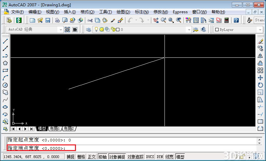Screen dimensions: 266x161
Task: Select the Ellipse tool
Action: (x=5, y=107)
